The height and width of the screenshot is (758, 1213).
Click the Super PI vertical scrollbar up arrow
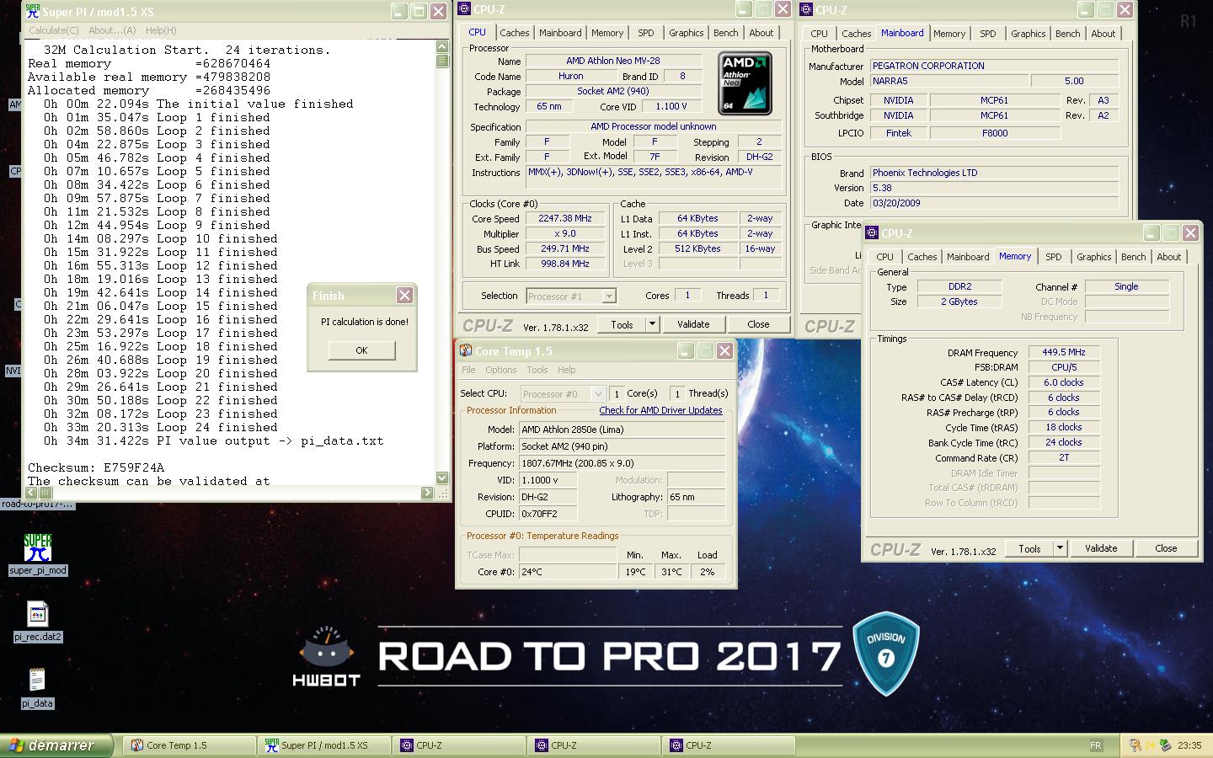click(x=442, y=47)
